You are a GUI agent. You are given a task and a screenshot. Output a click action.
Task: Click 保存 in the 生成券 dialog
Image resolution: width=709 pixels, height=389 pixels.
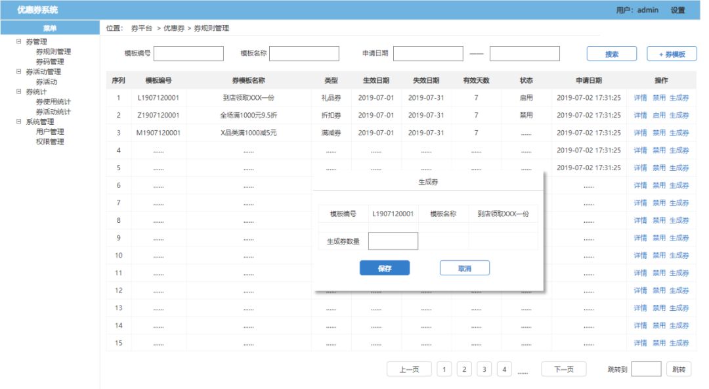(x=385, y=267)
